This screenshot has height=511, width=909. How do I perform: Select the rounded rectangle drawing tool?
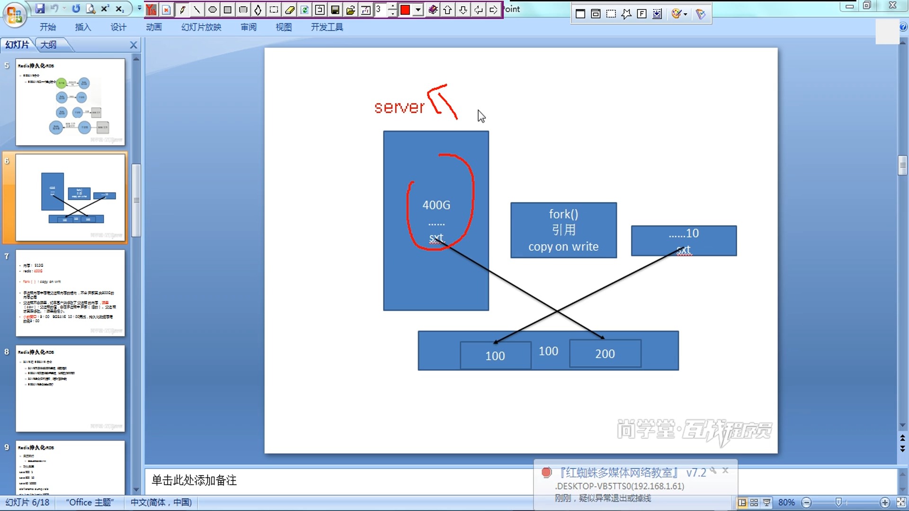(243, 10)
